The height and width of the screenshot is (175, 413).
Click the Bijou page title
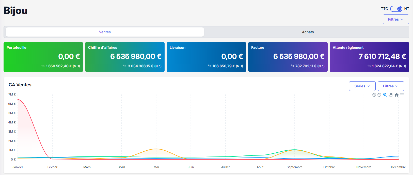pyautogui.click(x=15, y=11)
